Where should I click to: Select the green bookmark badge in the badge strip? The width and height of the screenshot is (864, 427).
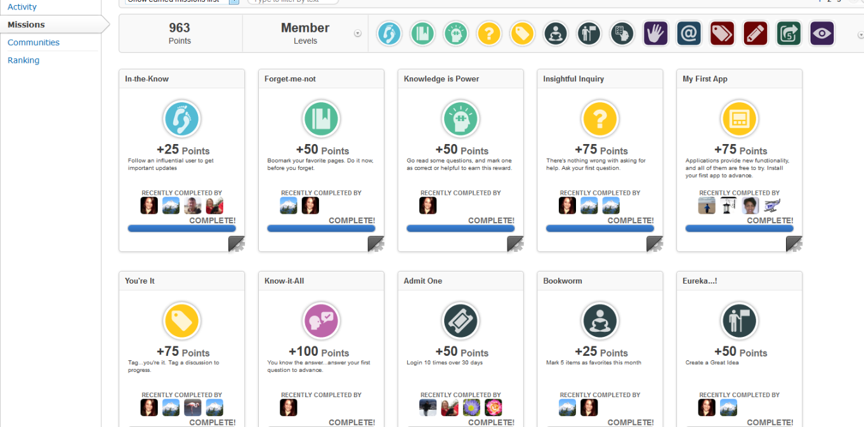422,34
